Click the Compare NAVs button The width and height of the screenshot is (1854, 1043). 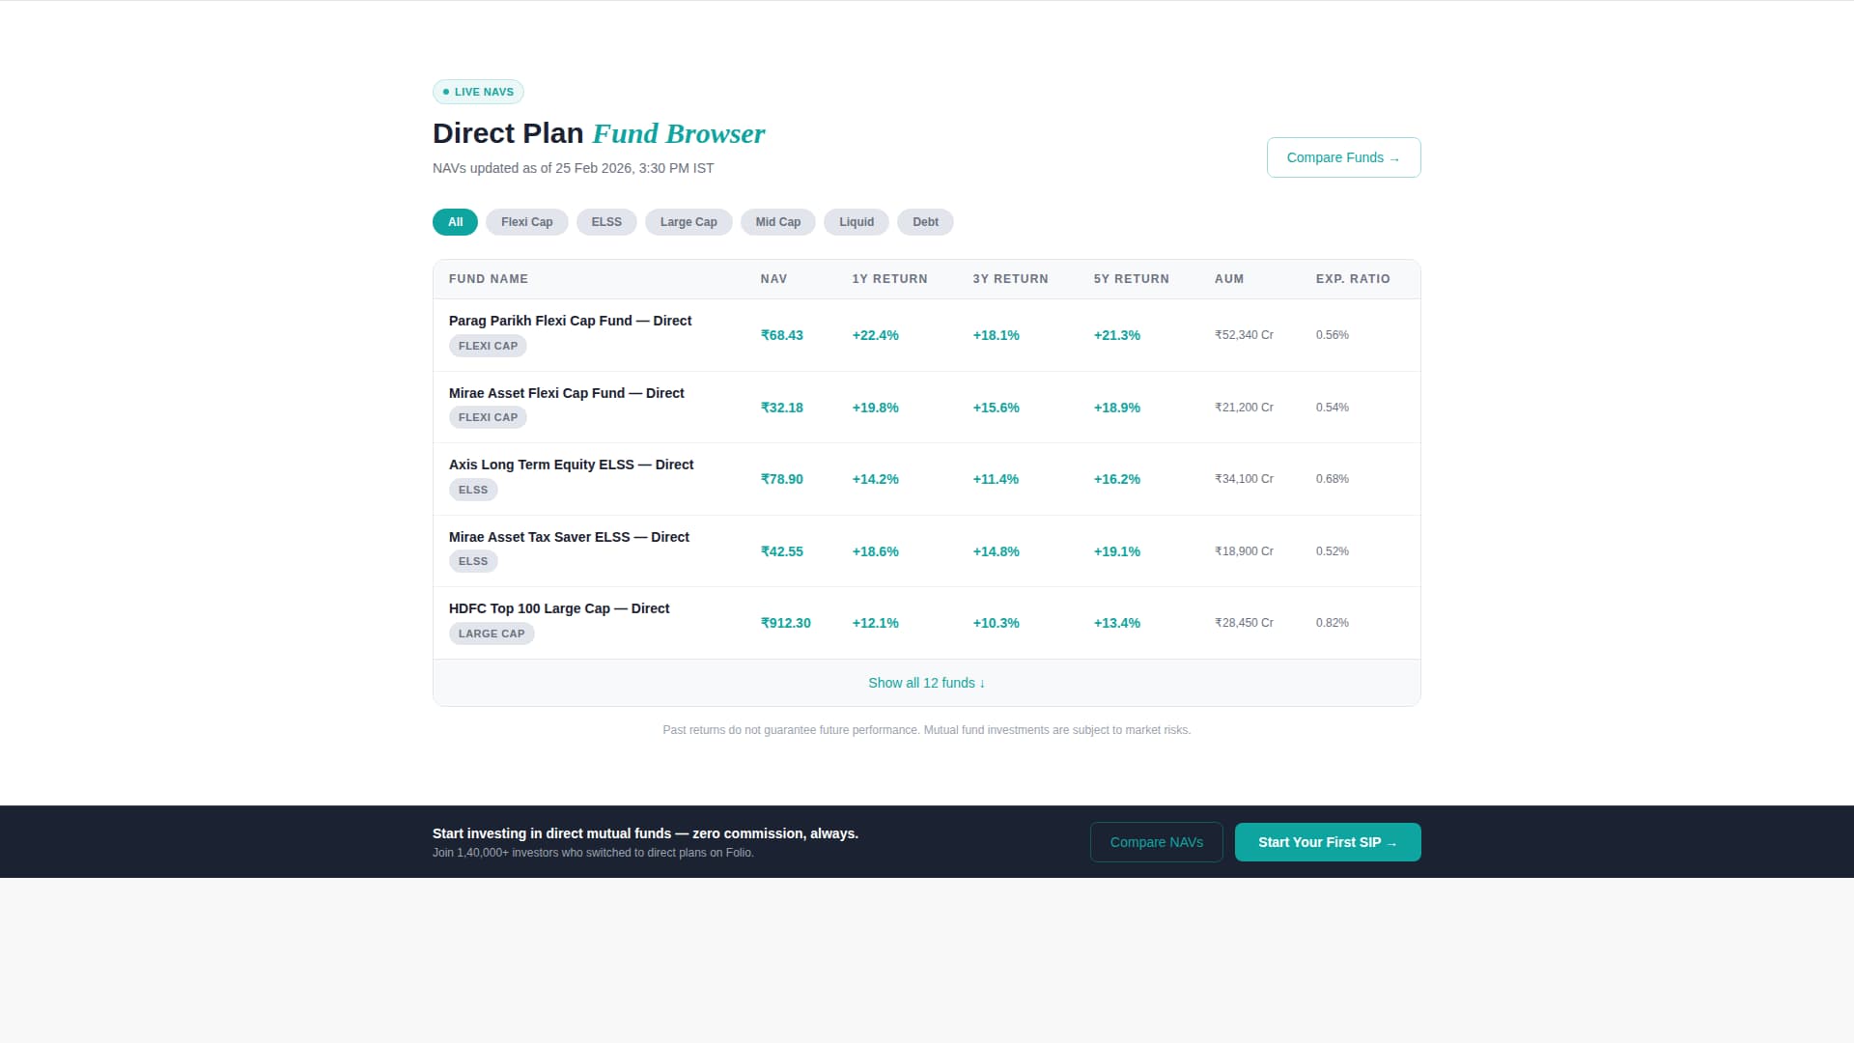1156,842
